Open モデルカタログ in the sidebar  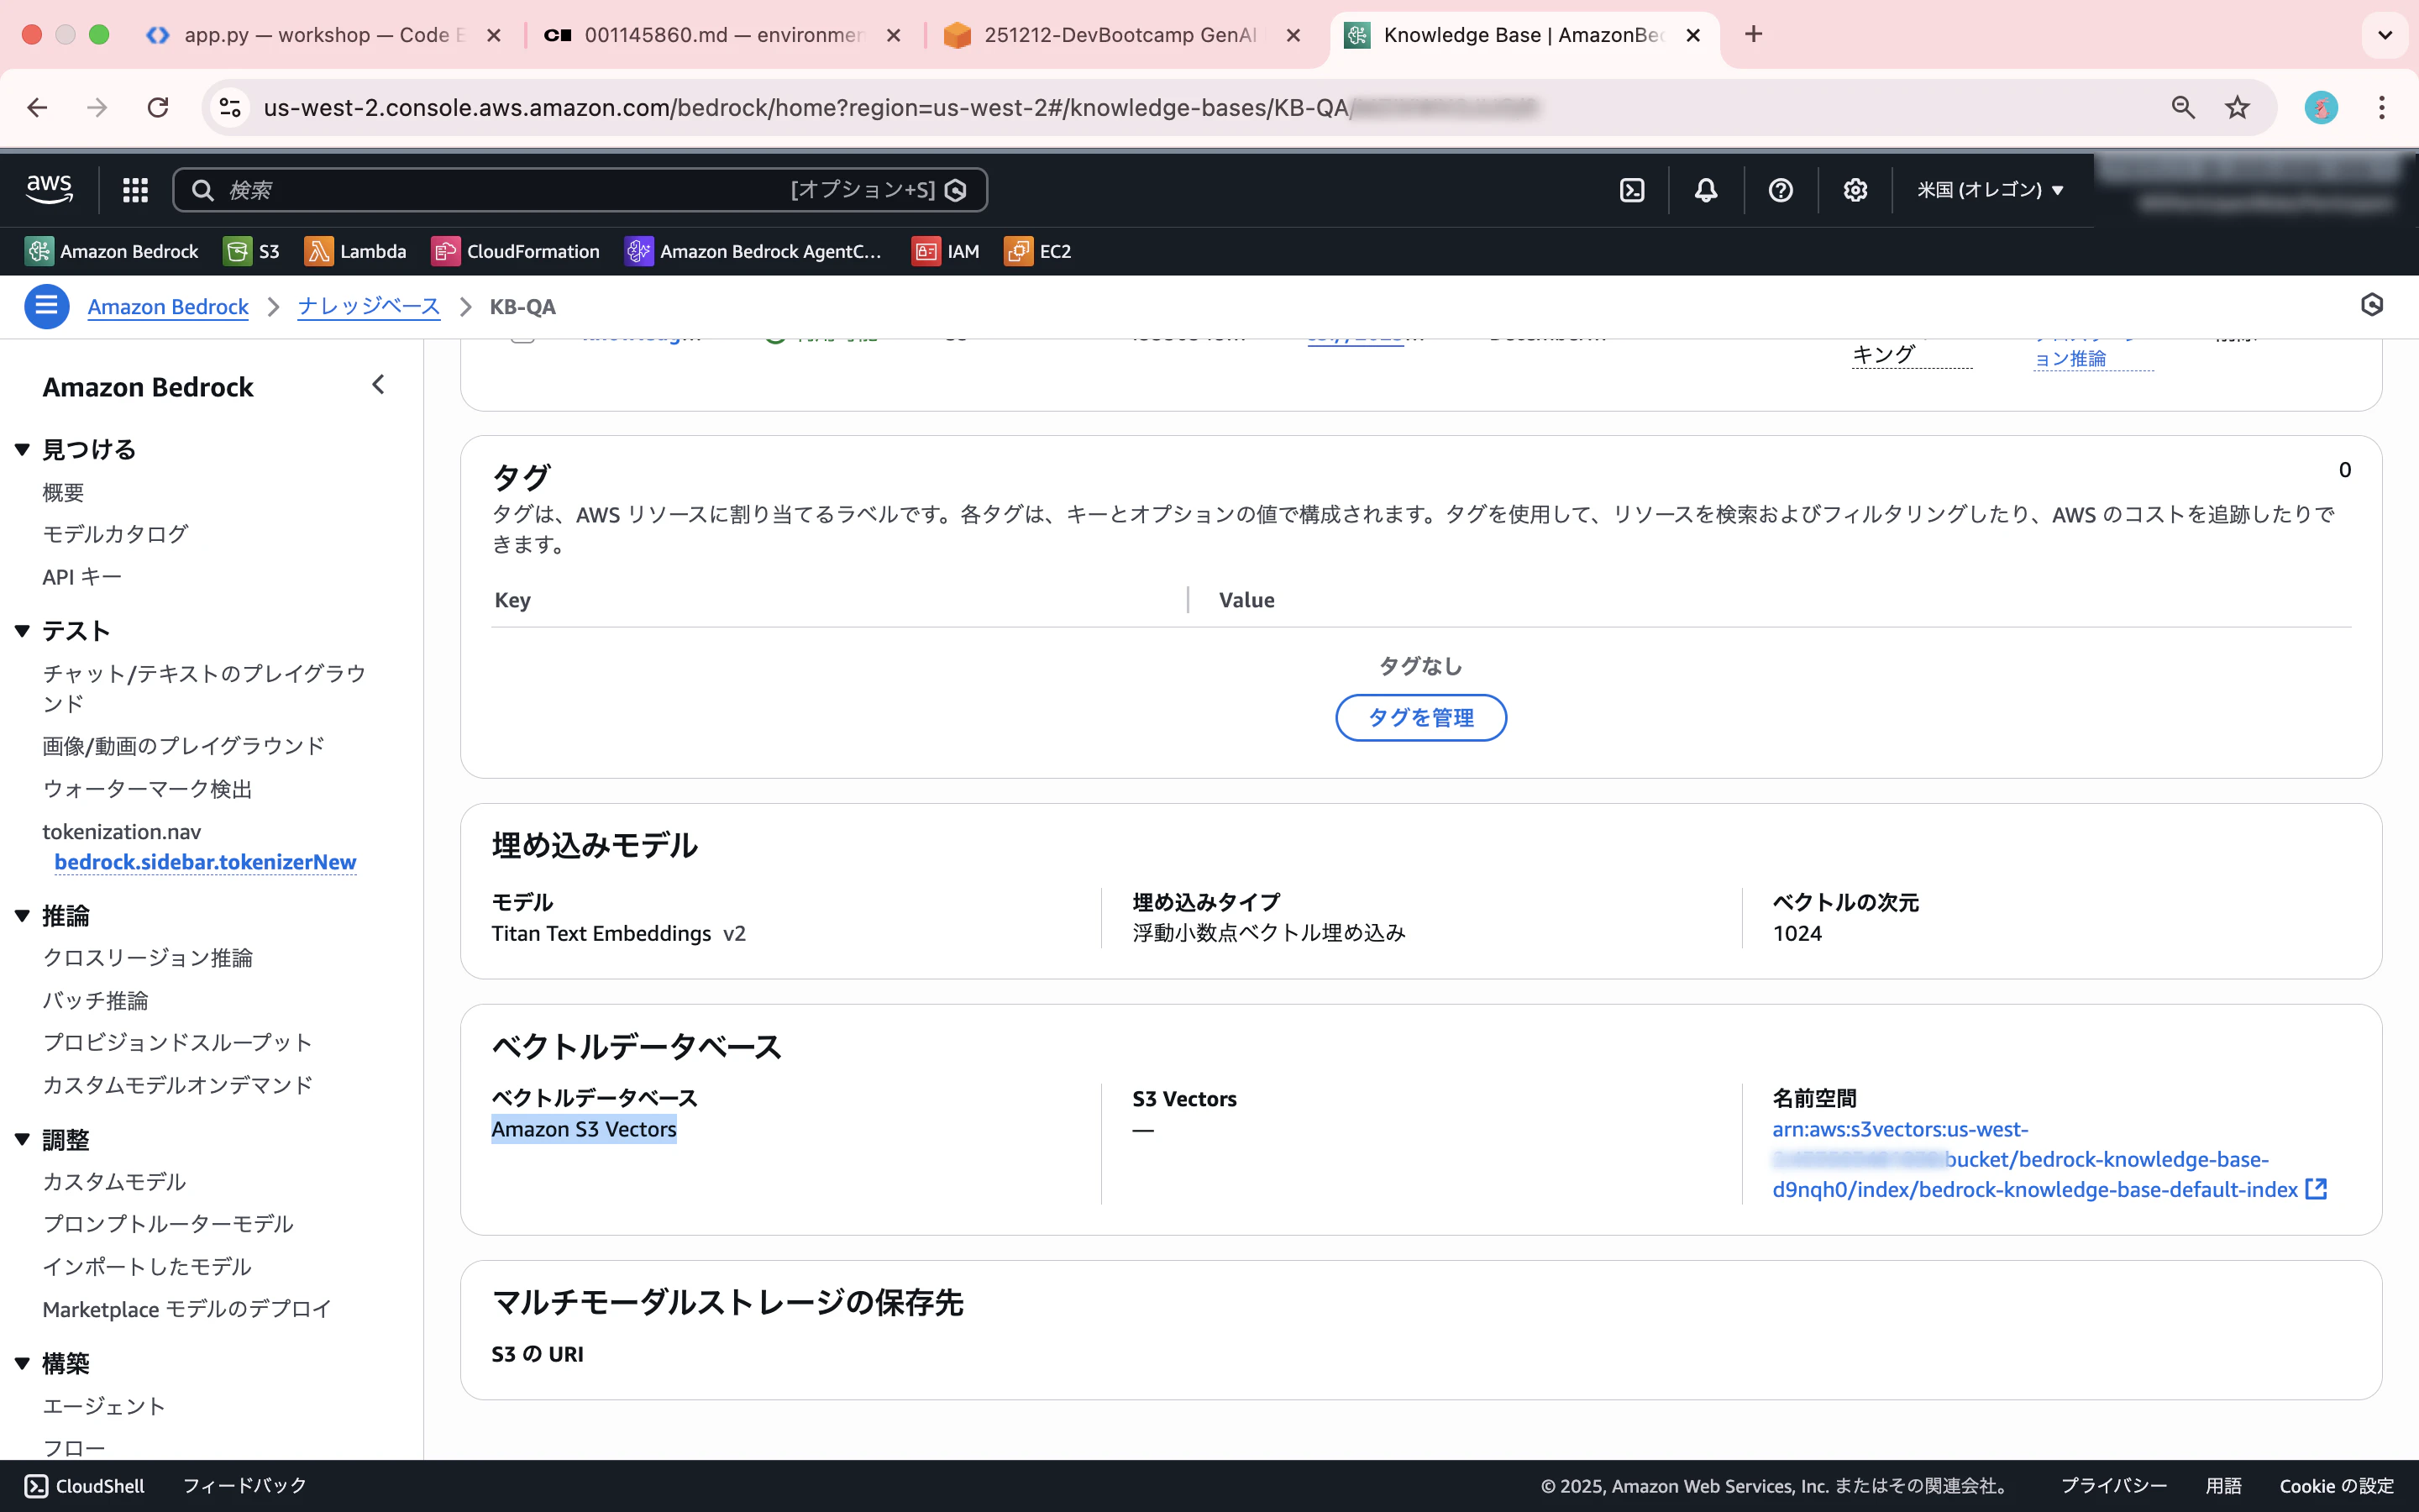point(115,534)
